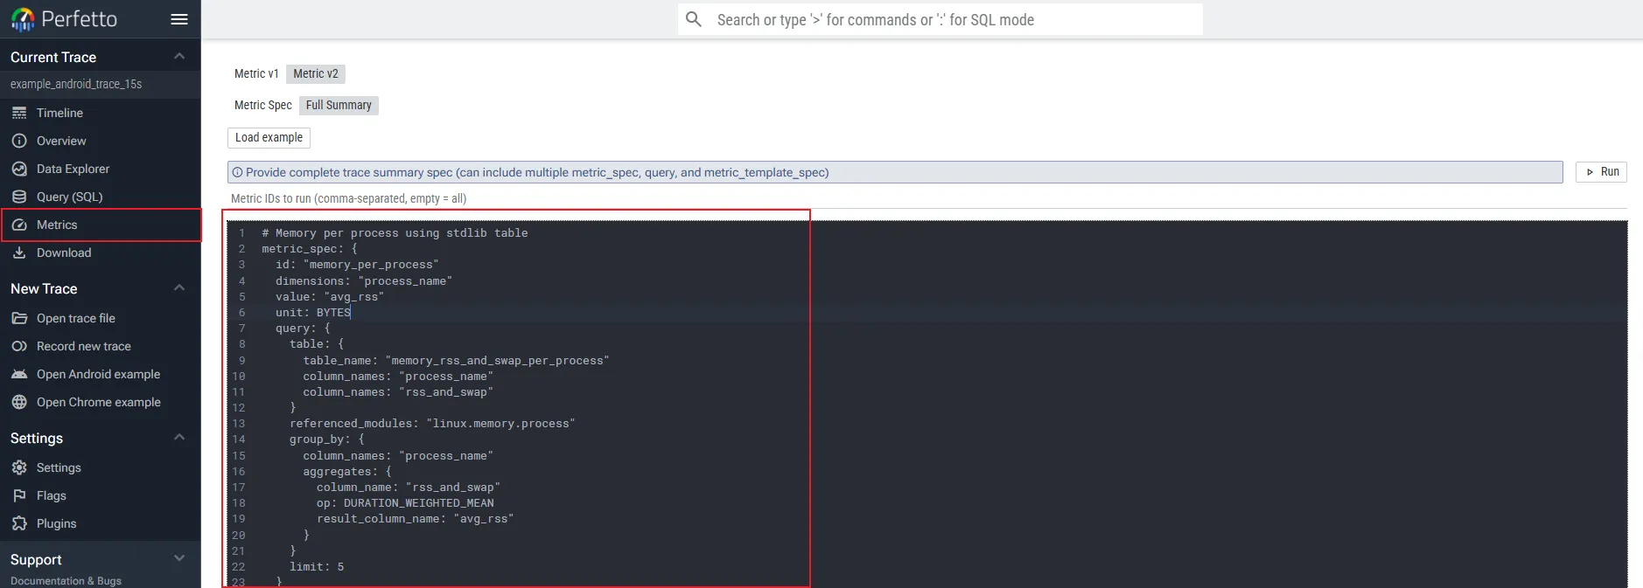Toggle the hamburger sidebar menu
The height and width of the screenshot is (588, 1643).
[179, 19]
